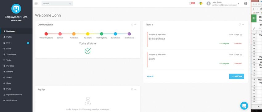Open the View all tasks link
Screen dimensions: 262x112
coord(150,76)
